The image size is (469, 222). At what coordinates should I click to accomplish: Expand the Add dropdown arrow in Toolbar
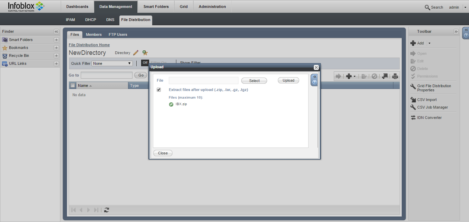click(x=429, y=43)
